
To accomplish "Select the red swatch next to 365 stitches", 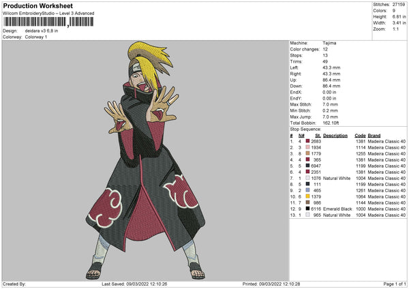I will click(x=308, y=159).
